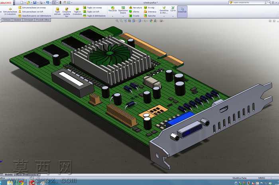Select Estrusione/base con sweep

coord(32,8)
